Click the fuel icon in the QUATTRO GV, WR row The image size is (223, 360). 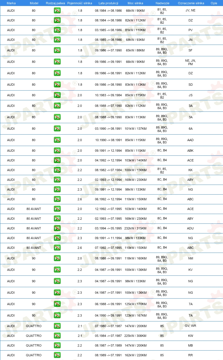(x=57, y=326)
